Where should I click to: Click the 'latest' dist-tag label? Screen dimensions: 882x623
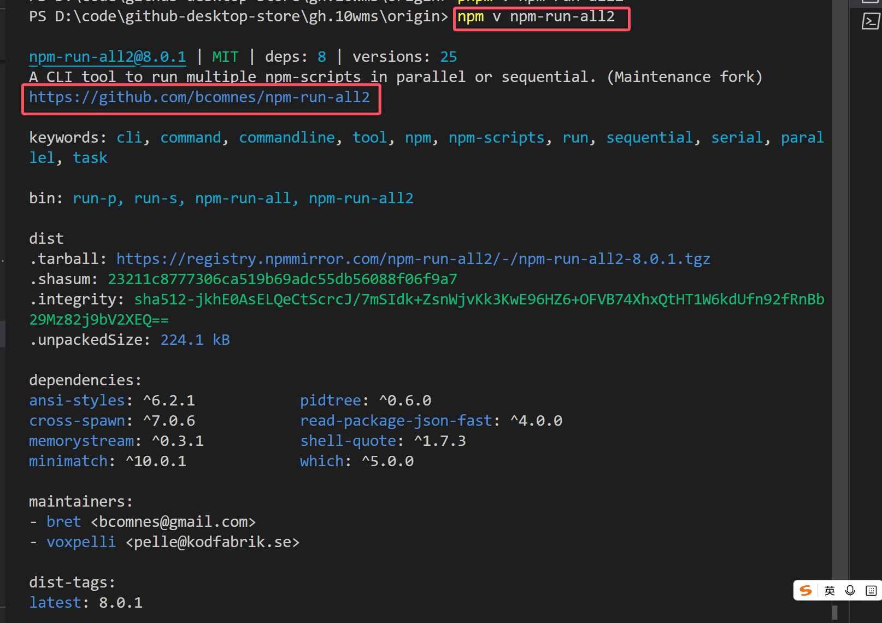55,603
